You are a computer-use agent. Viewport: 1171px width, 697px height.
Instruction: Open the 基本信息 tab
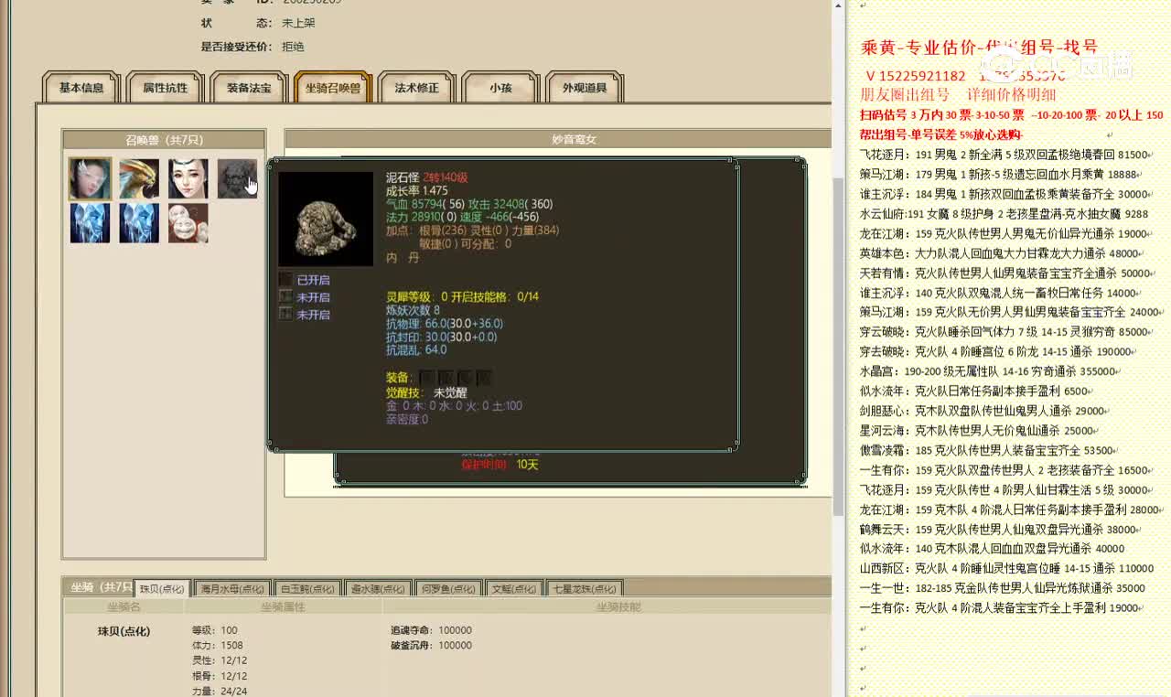81,88
